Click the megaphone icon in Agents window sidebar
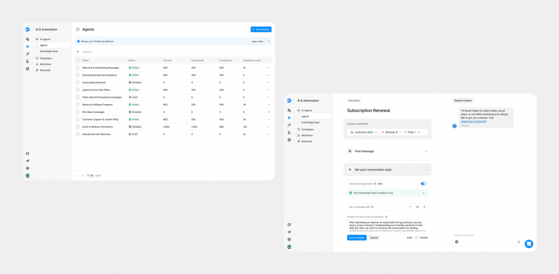Viewport: 559px width, 274px height. 27,161
